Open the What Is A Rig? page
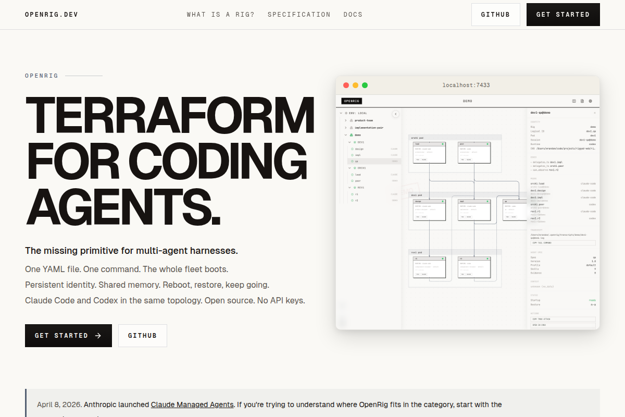625x417 pixels. pyautogui.click(x=221, y=15)
